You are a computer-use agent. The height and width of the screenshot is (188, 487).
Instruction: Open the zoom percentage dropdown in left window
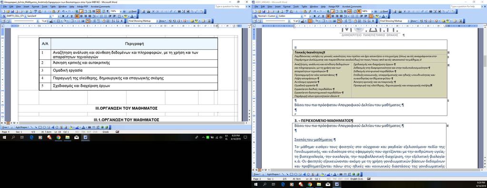coord(121,11)
